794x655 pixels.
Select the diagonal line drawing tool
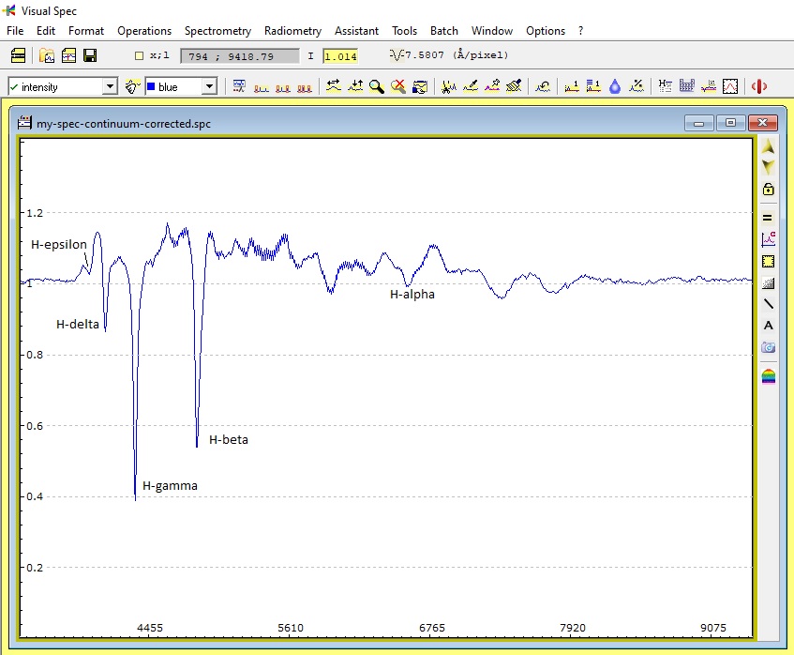click(x=768, y=304)
